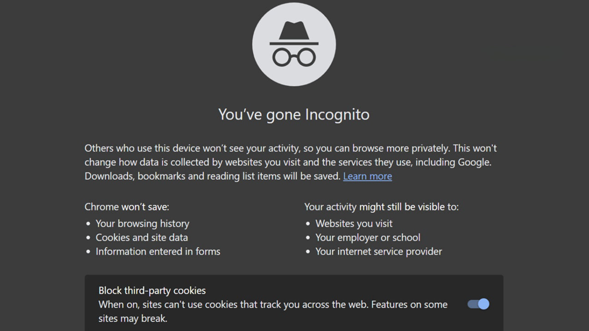Screen dimensions: 589x331
Task: Select "Websites you visit" list item
Action: click(354, 224)
